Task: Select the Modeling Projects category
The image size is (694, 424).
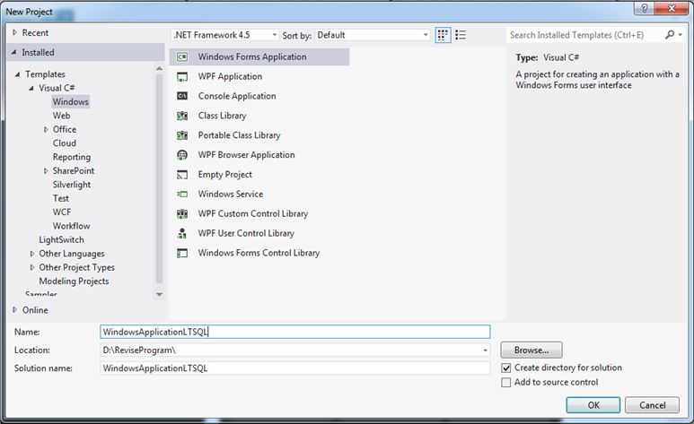Action: click(x=74, y=281)
